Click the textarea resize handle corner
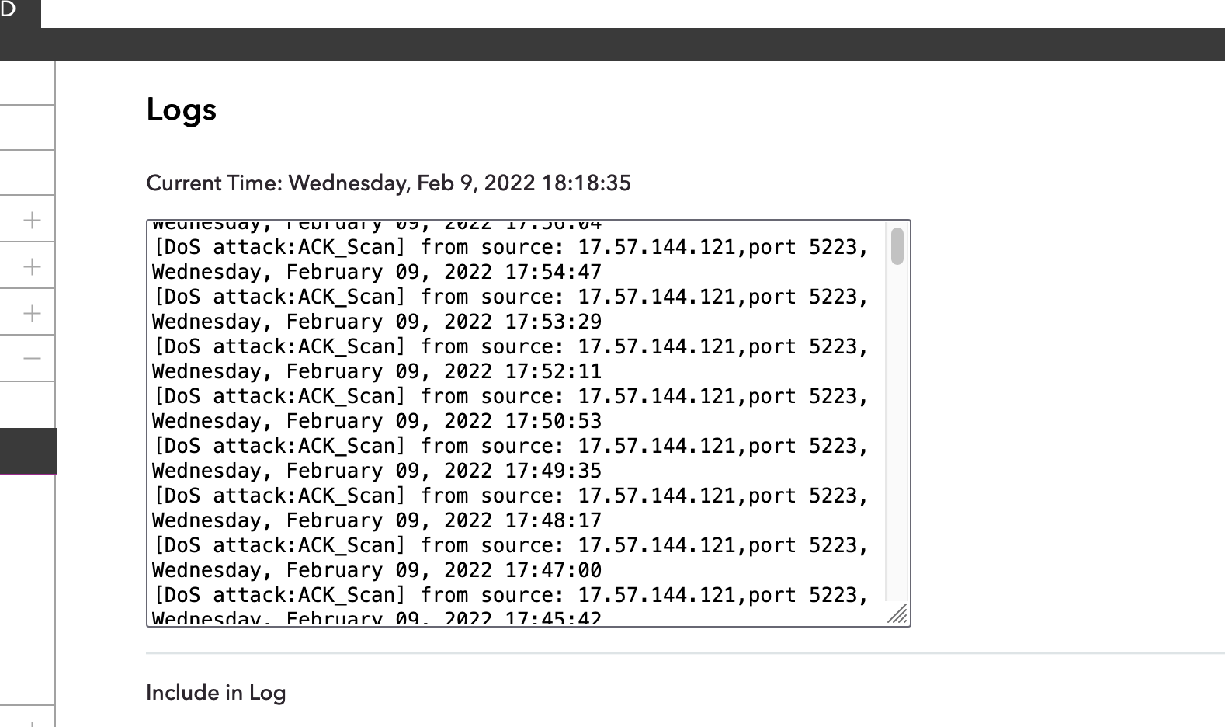 (898, 614)
